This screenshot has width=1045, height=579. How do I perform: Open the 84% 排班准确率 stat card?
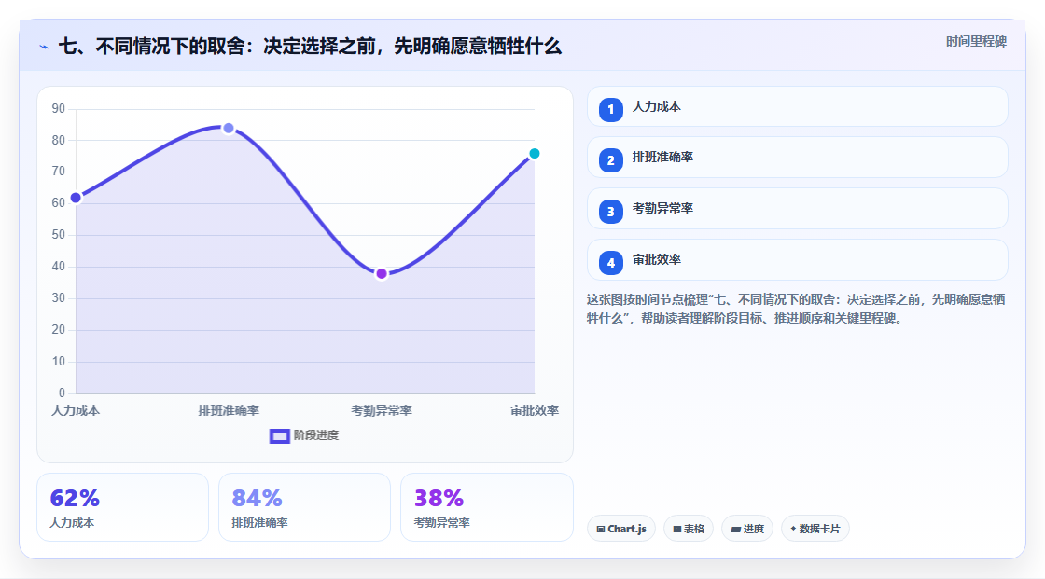click(304, 508)
